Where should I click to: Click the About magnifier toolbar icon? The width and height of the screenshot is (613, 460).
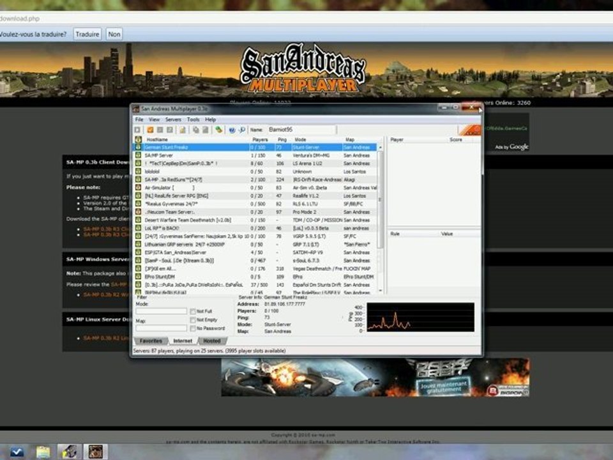[242, 130]
